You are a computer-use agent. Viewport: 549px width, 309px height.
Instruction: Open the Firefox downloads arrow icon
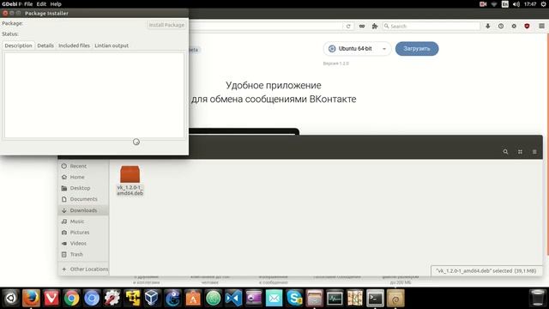(x=488, y=27)
